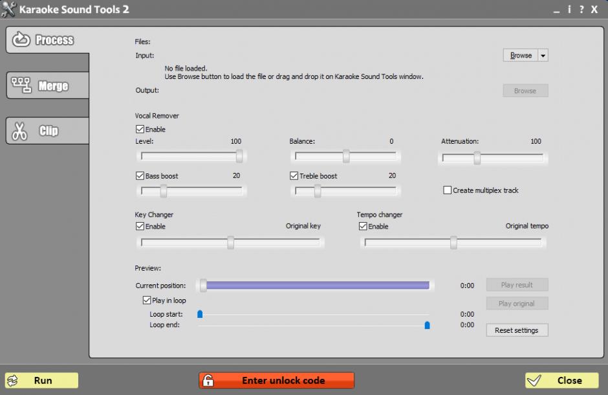Click the Run button
Screen dimensions: 608x395
(41, 380)
